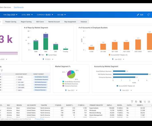Toggle orange Account(2021 Replan v2) legend
The width and height of the screenshot is (152, 126).
point(118,55)
